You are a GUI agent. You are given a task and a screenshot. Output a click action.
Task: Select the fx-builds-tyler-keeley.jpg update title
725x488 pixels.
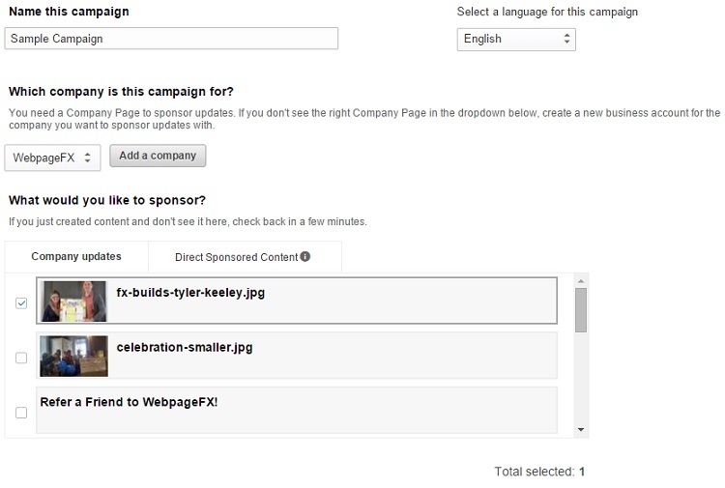click(190, 293)
